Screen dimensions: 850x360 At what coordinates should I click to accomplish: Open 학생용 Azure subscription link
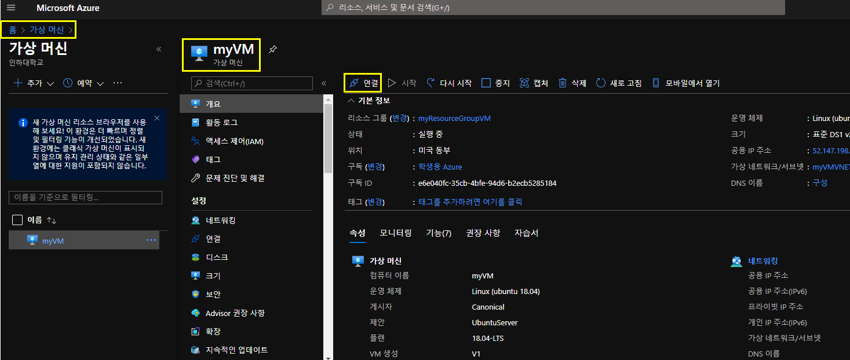pos(440,167)
